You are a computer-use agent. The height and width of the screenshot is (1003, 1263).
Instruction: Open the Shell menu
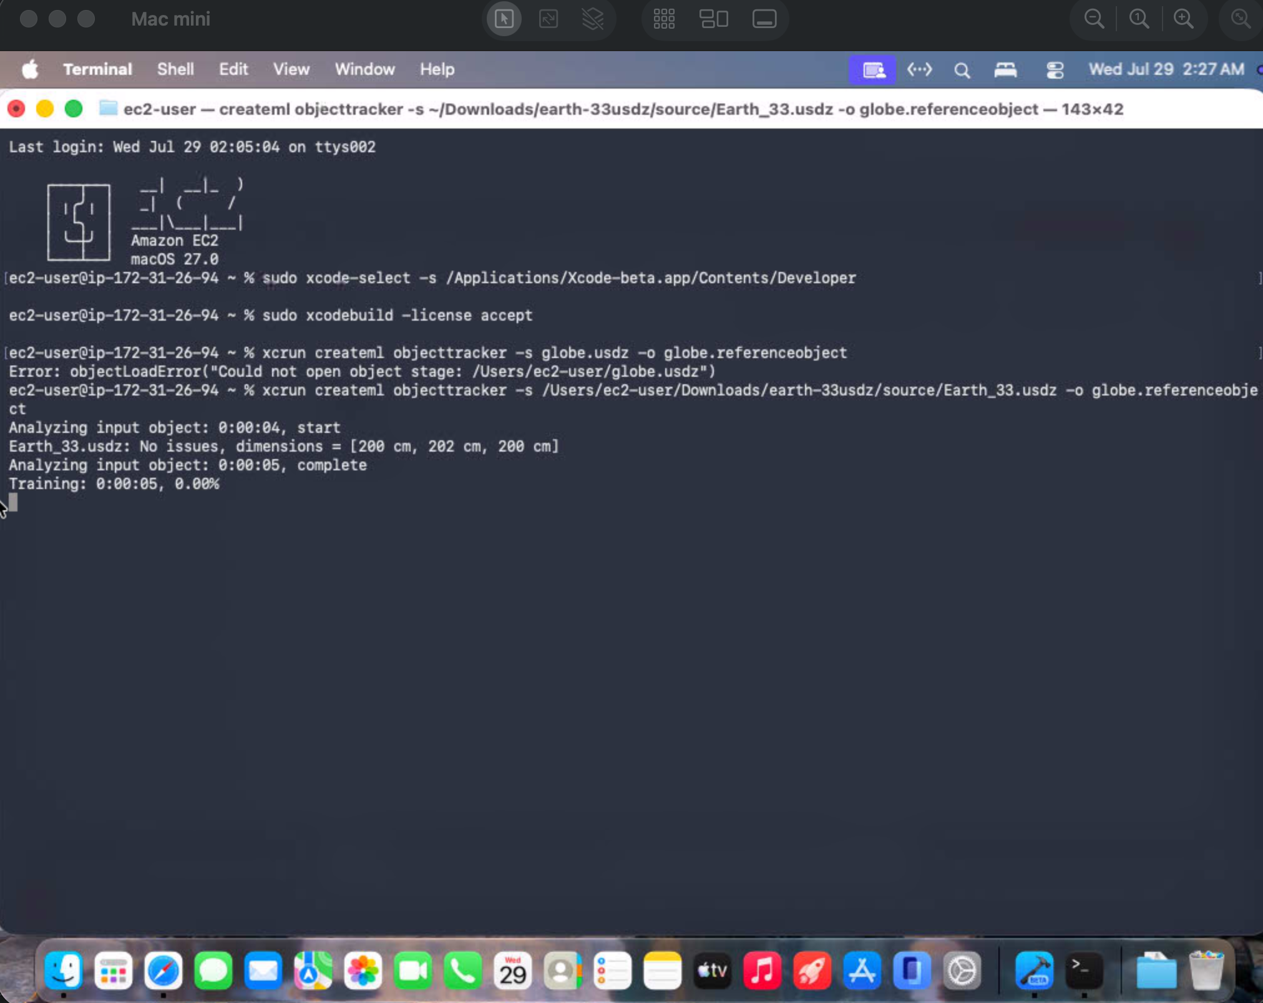[175, 69]
